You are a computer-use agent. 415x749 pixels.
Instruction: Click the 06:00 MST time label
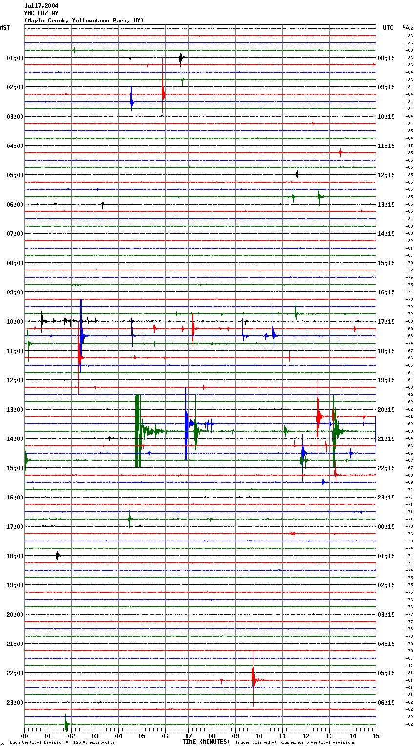tap(15, 205)
